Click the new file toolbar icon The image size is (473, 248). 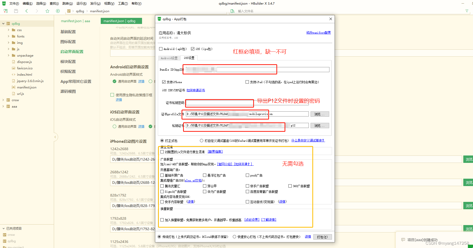click(6, 11)
